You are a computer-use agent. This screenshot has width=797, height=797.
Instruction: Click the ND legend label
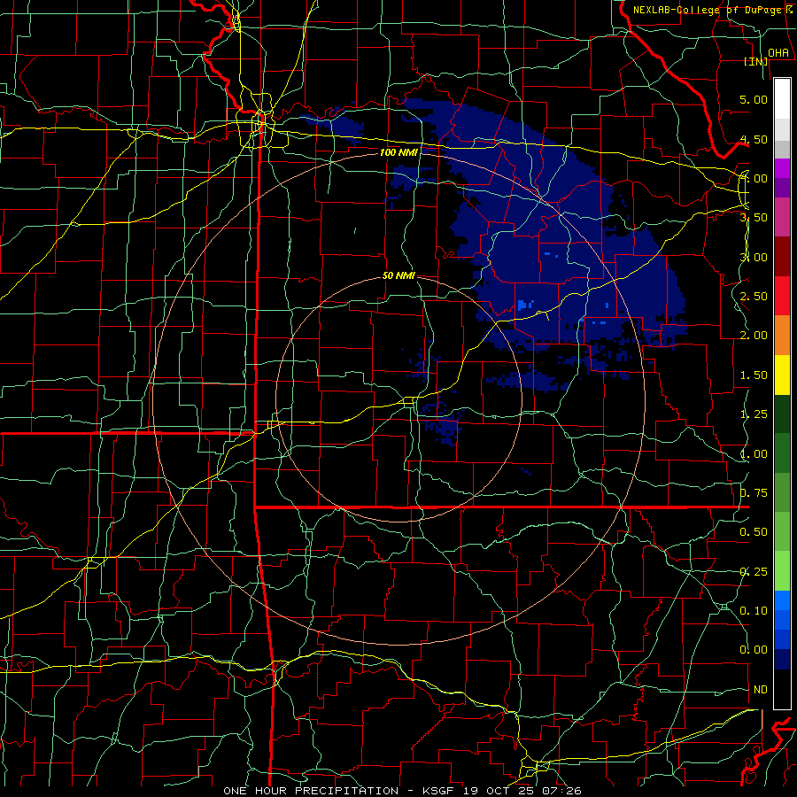pyautogui.click(x=761, y=690)
